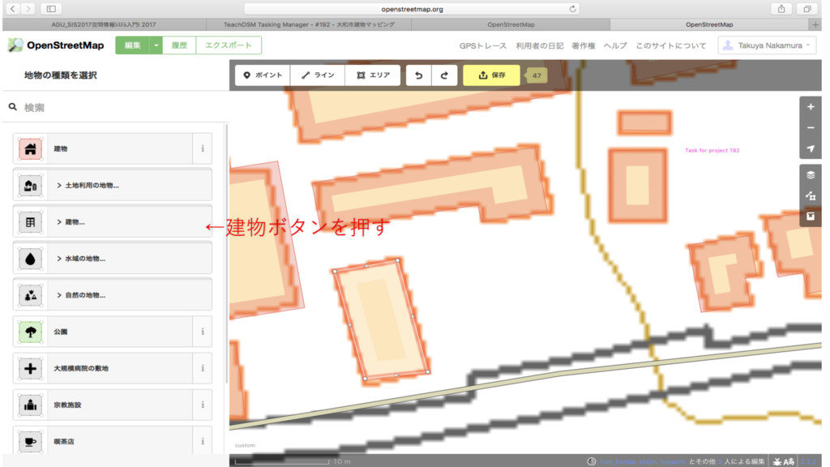The height and width of the screenshot is (467, 830).
Task: Switch to the TeachOSM Tasking Manager tab
Action: click(x=309, y=24)
